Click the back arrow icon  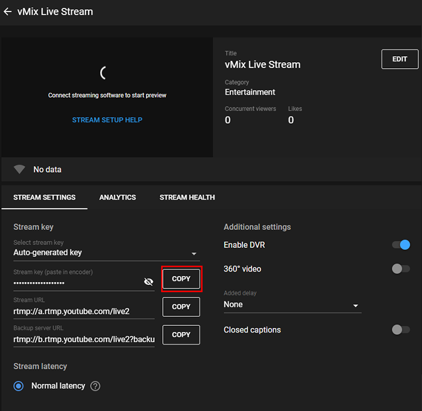pos(8,11)
